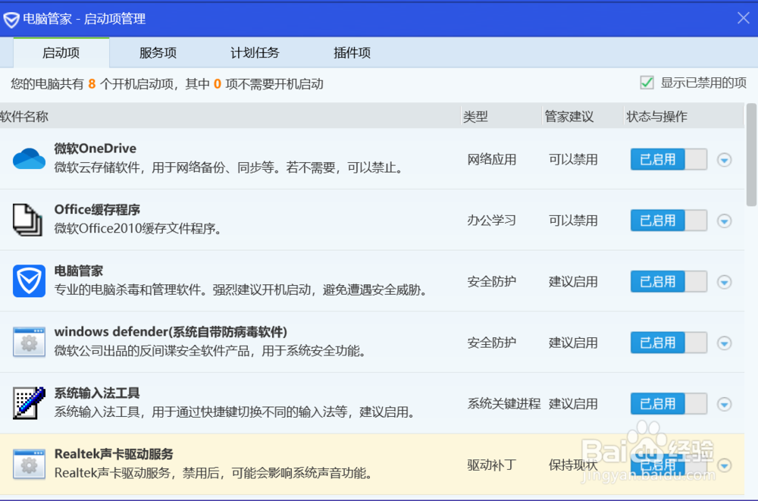Click the 系统输入法工具 title text

pos(97,393)
